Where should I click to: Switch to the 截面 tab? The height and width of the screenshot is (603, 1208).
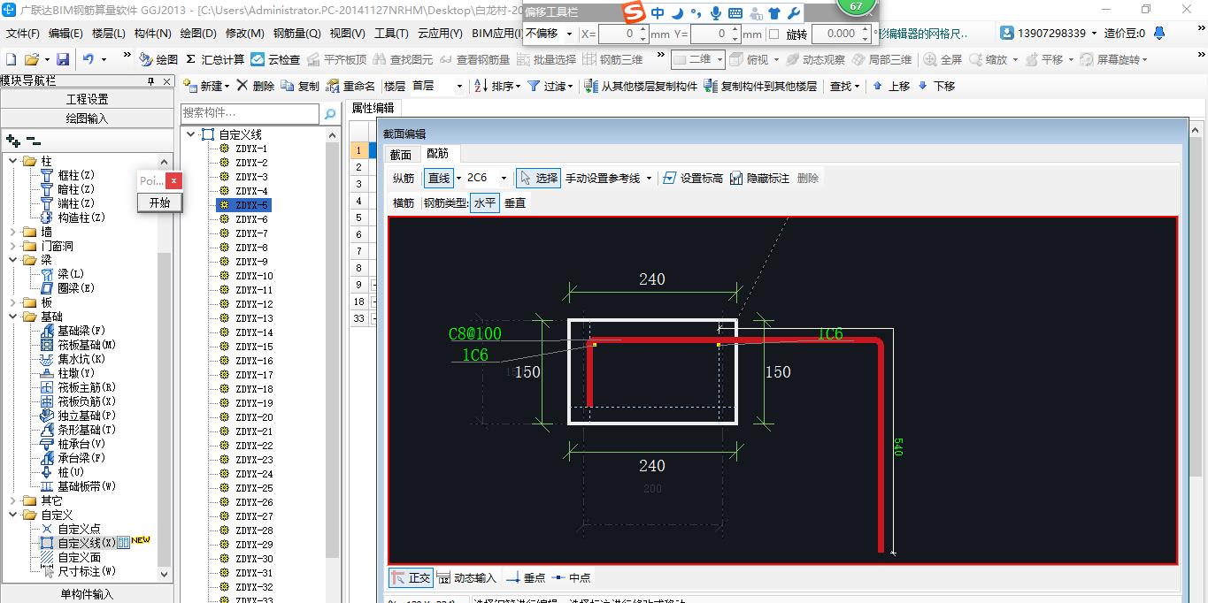401,154
